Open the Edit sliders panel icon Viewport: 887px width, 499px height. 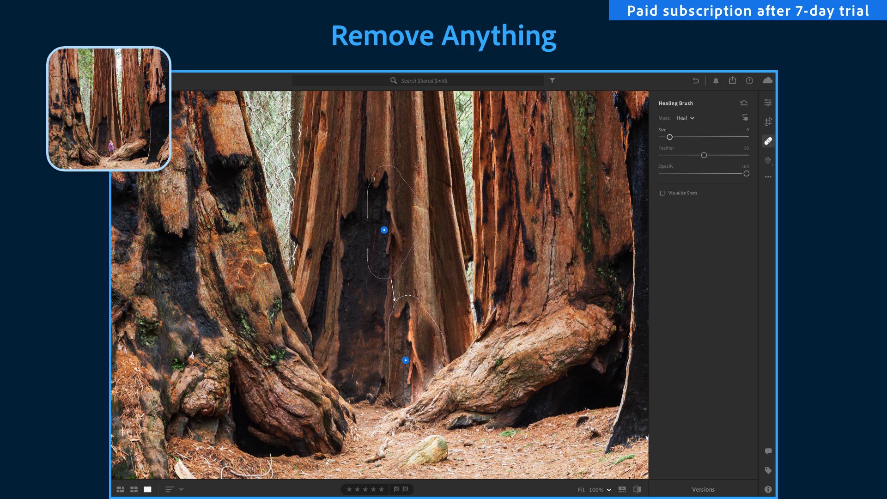[x=768, y=103]
